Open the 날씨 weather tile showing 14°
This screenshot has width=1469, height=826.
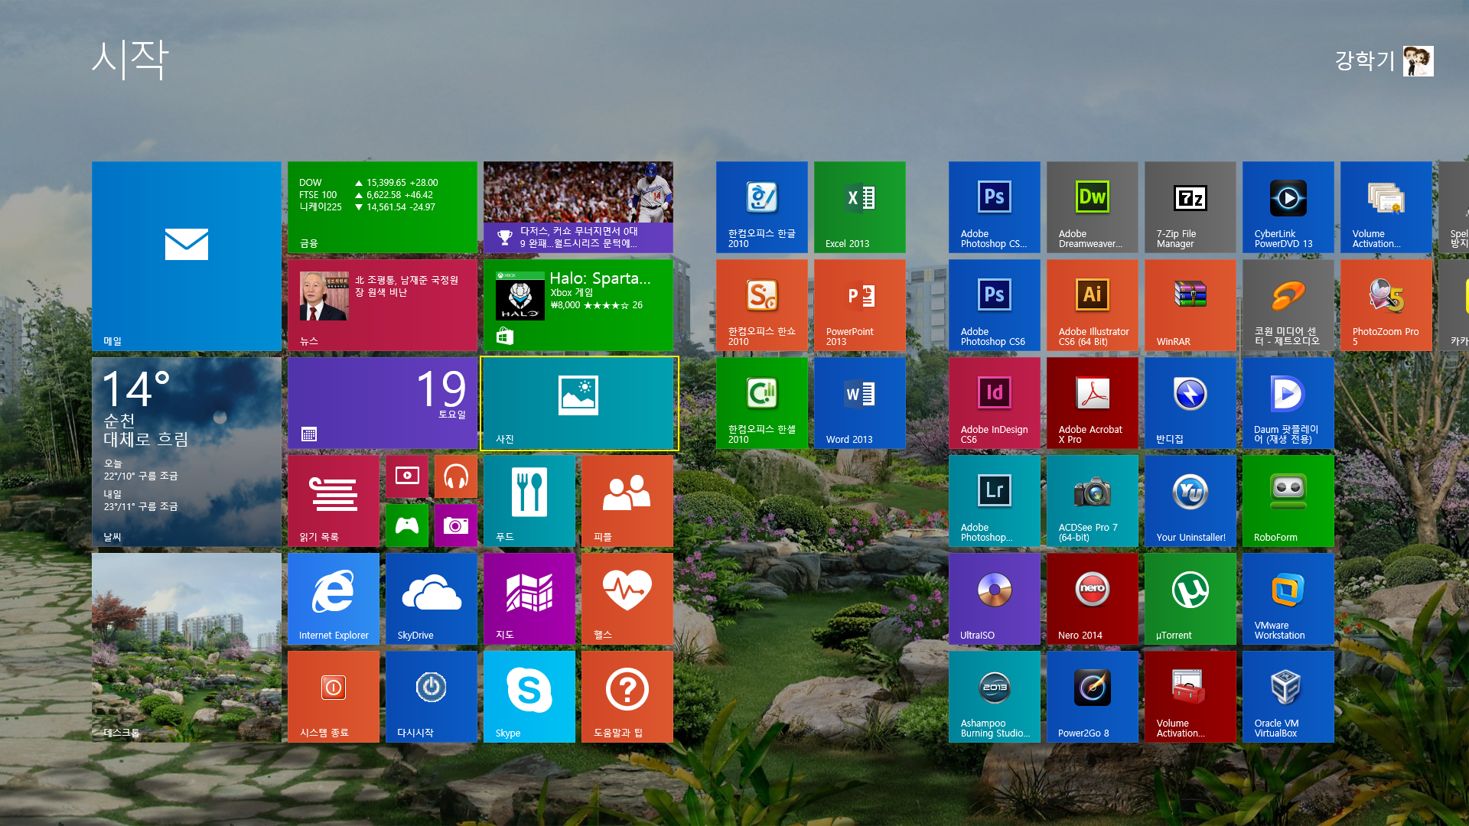point(187,452)
